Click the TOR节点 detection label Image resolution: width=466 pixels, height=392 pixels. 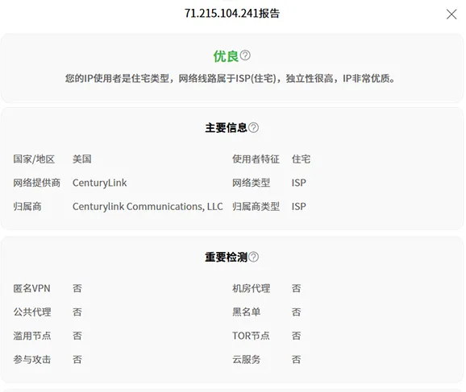pos(251,336)
